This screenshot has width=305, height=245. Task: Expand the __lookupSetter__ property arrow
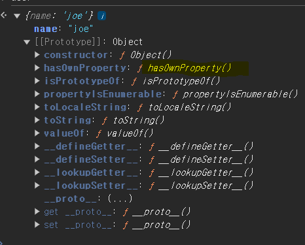37,186
